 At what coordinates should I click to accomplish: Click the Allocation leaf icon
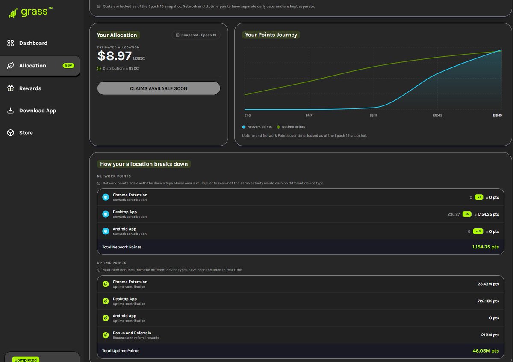pos(11,66)
